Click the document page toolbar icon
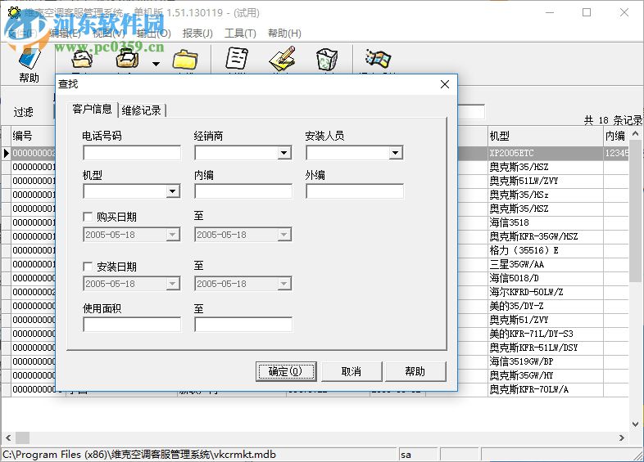 (237, 58)
